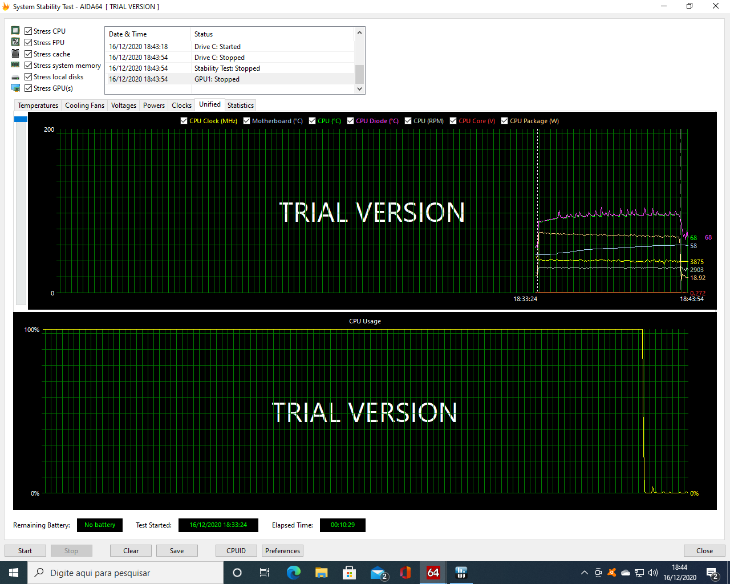Uncheck the Stress GPU(s) checkbox

[x=28, y=88]
